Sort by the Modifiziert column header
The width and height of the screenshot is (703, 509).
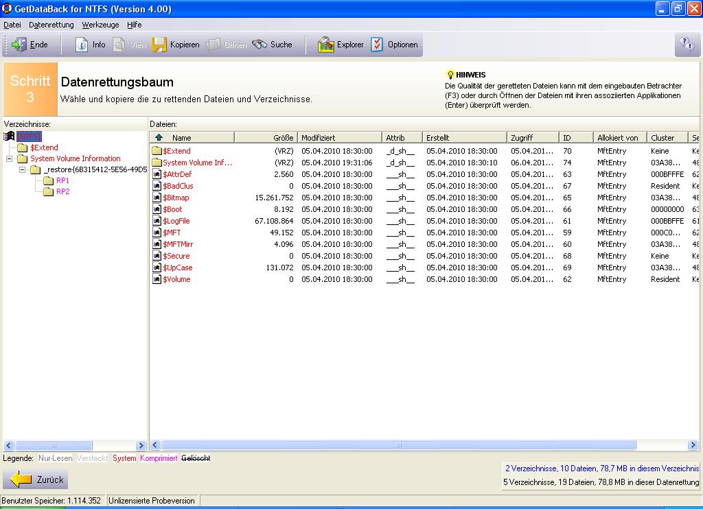[x=339, y=138]
